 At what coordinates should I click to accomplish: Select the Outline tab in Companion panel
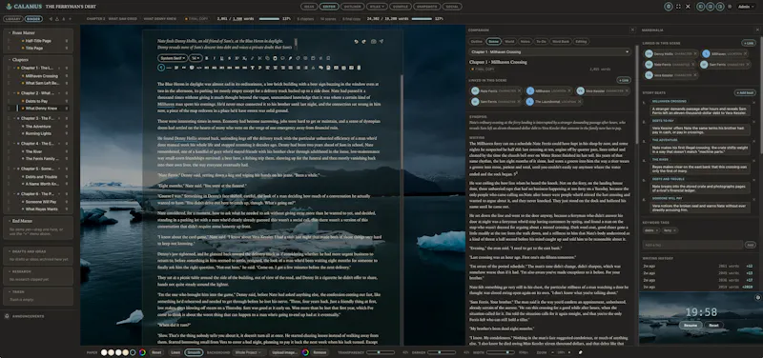pyautogui.click(x=477, y=42)
